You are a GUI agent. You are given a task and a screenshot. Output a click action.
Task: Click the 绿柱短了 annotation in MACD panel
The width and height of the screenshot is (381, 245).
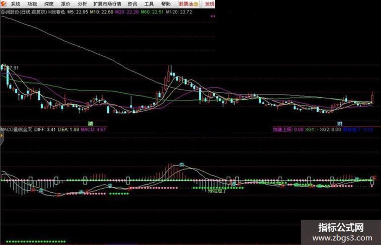pos(217,191)
